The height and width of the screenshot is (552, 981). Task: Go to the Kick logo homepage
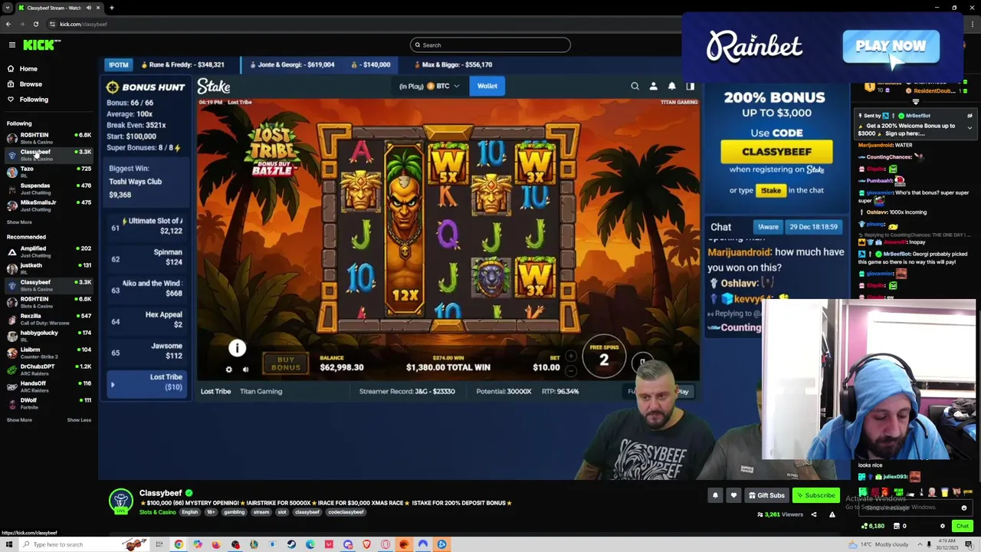click(38, 45)
